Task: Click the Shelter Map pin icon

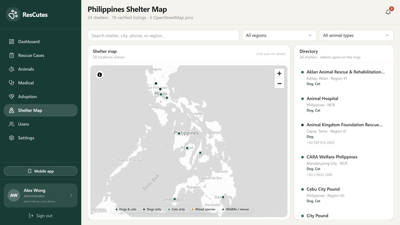Action: point(11,110)
